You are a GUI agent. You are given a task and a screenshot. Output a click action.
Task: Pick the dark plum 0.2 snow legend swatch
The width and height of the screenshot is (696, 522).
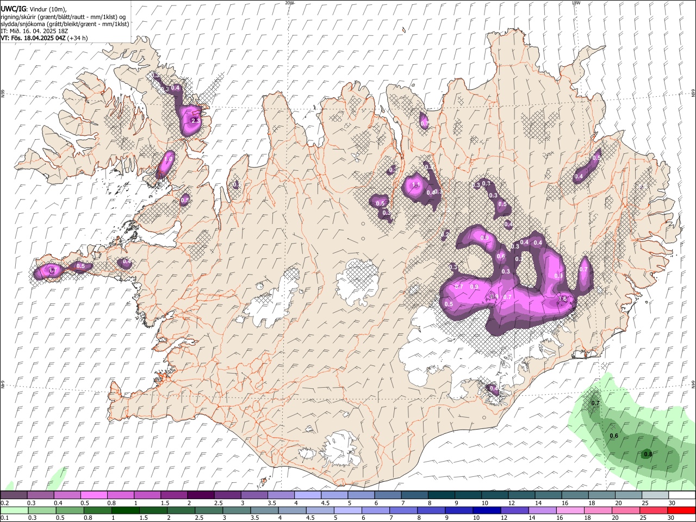pyautogui.click(x=14, y=495)
